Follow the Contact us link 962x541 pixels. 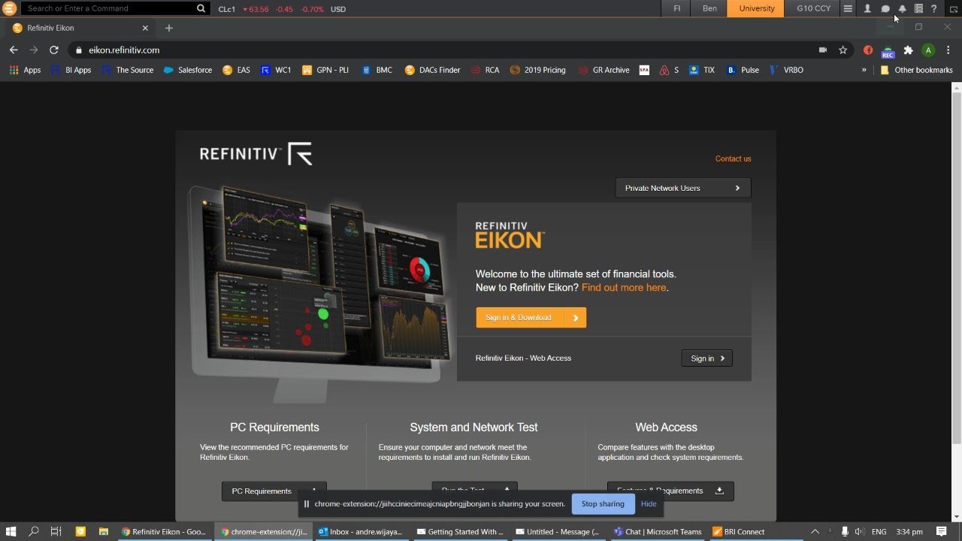pos(733,159)
